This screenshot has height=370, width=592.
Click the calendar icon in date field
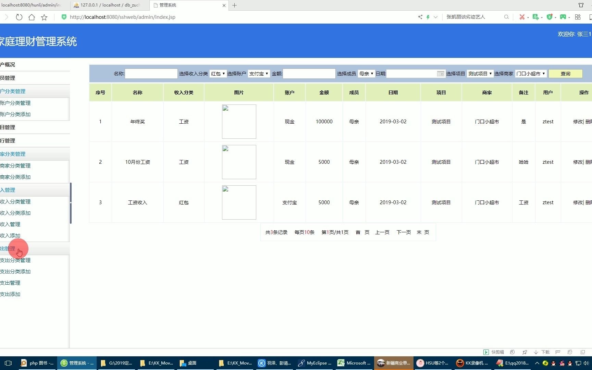441,74
